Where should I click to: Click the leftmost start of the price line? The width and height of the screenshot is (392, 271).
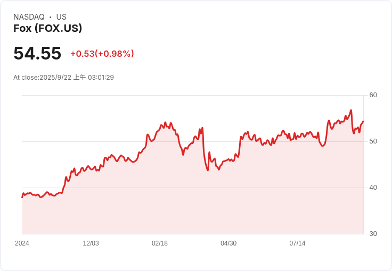[x=22, y=197]
